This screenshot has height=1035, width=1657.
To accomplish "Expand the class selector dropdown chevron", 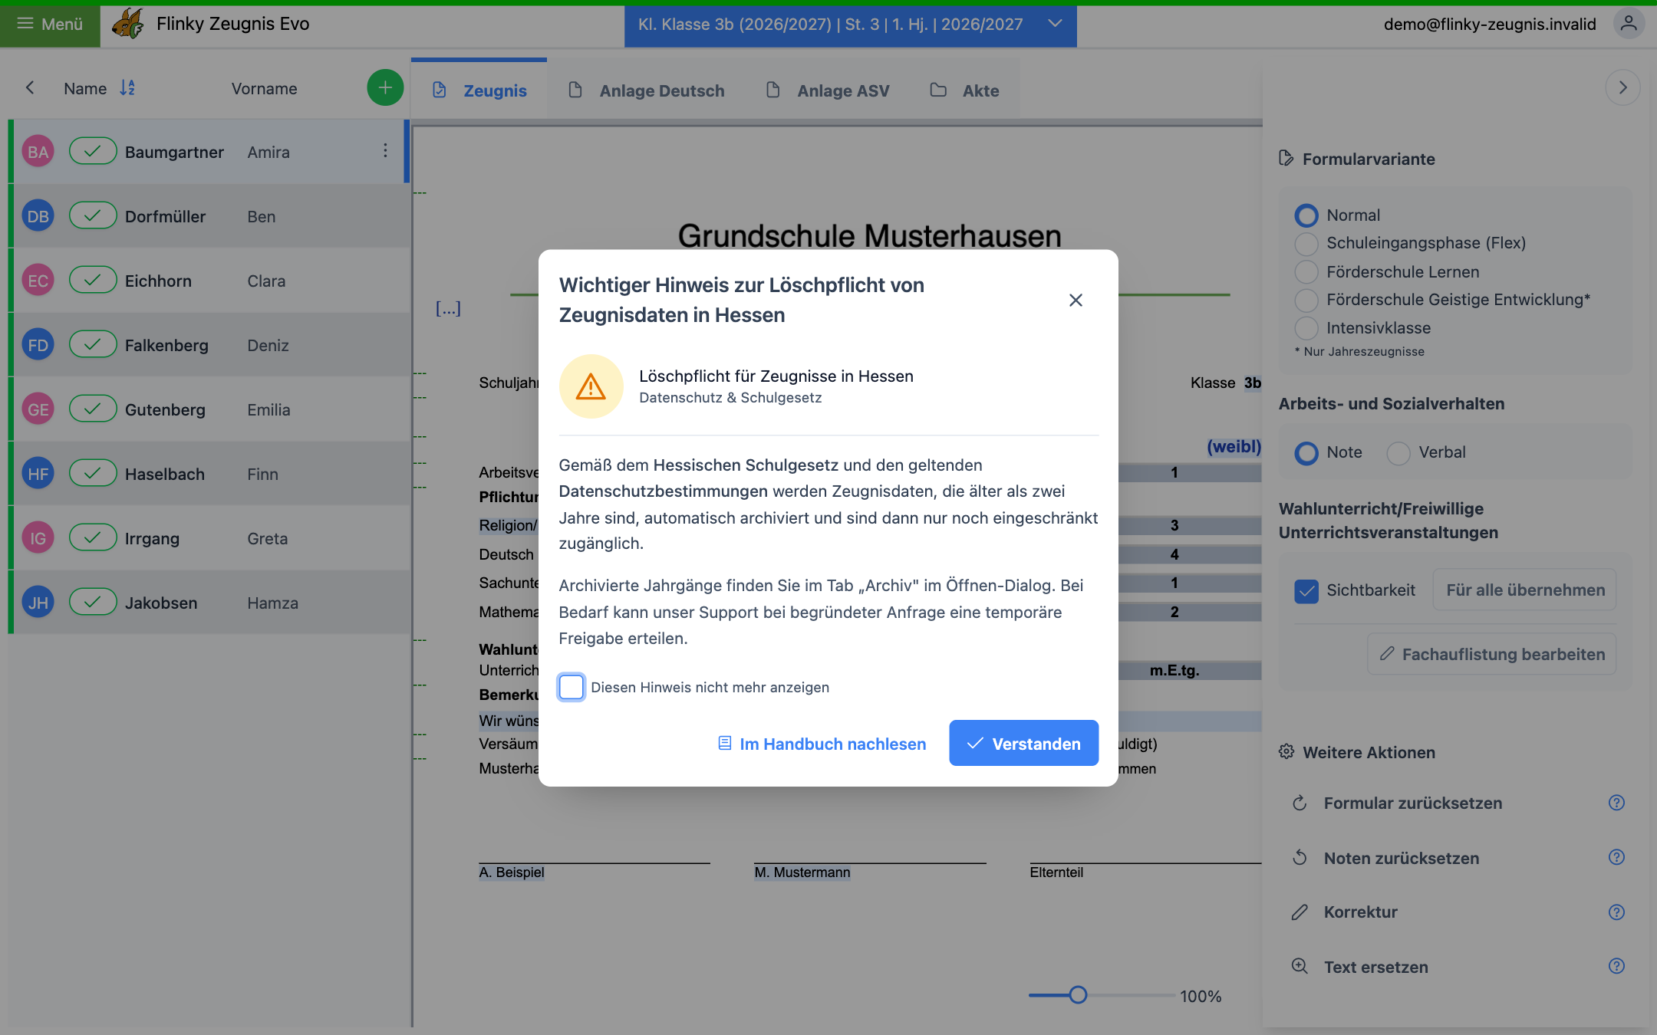I will [1055, 24].
